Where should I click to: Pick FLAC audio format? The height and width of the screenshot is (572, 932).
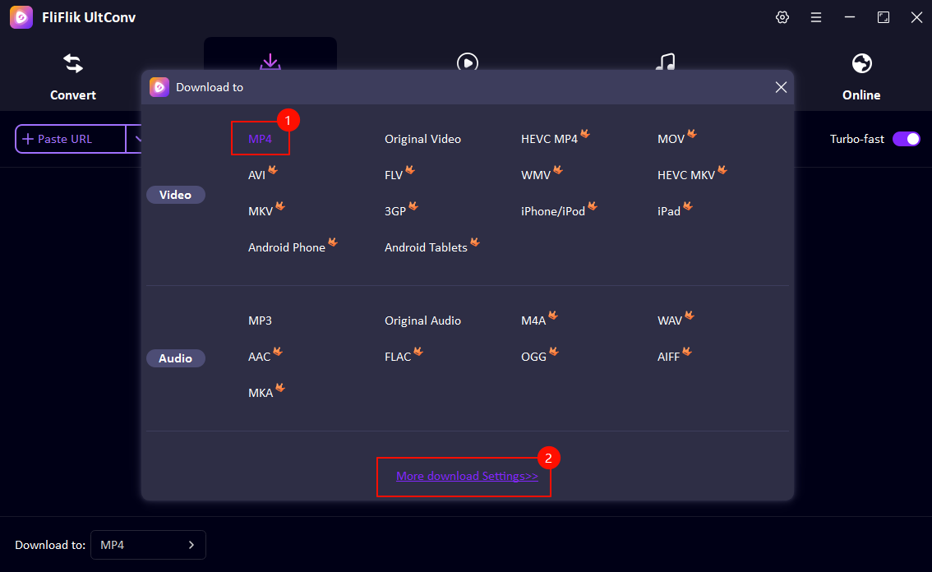tap(398, 357)
